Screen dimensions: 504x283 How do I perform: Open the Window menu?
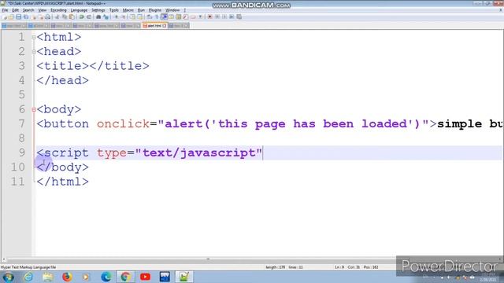coord(172,10)
